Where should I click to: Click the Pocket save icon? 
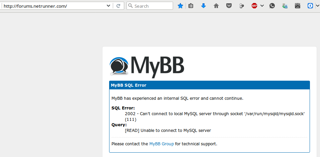229,6
